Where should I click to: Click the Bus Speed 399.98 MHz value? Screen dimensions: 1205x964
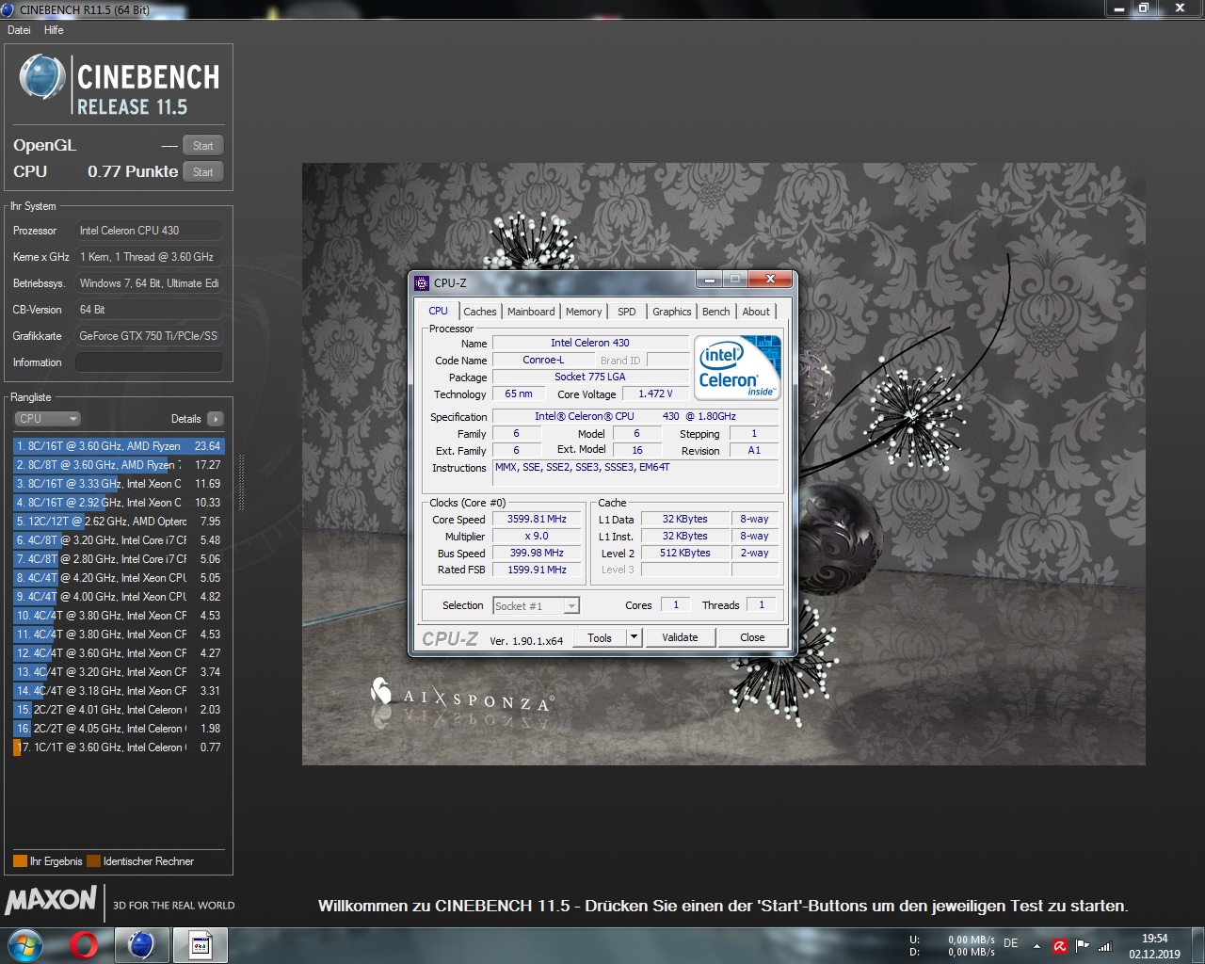pyautogui.click(x=537, y=554)
